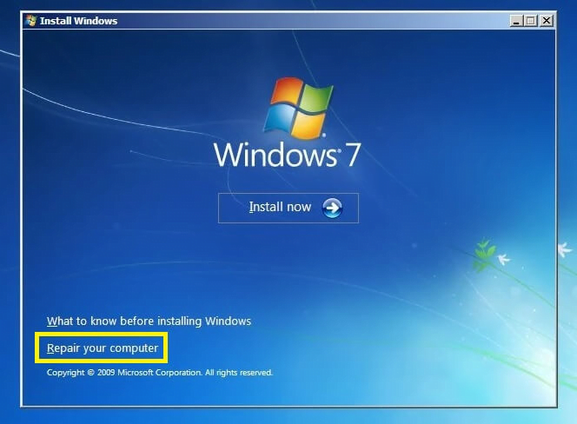The height and width of the screenshot is (424, 577).
Task: Click the numeral 7 in the logo
Action: coord(352,155)
